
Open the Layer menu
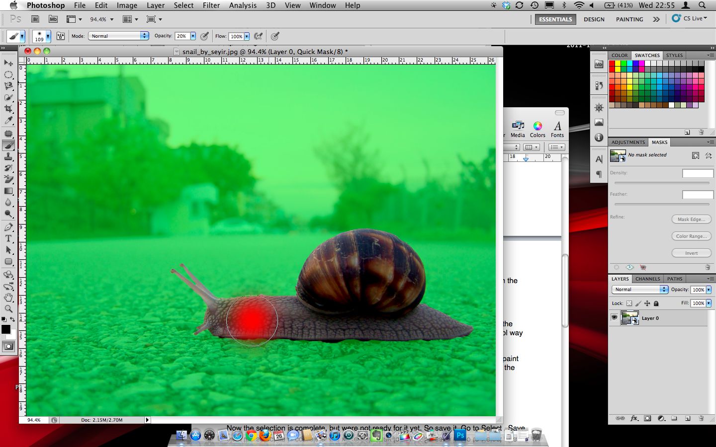tap(156, 5)
